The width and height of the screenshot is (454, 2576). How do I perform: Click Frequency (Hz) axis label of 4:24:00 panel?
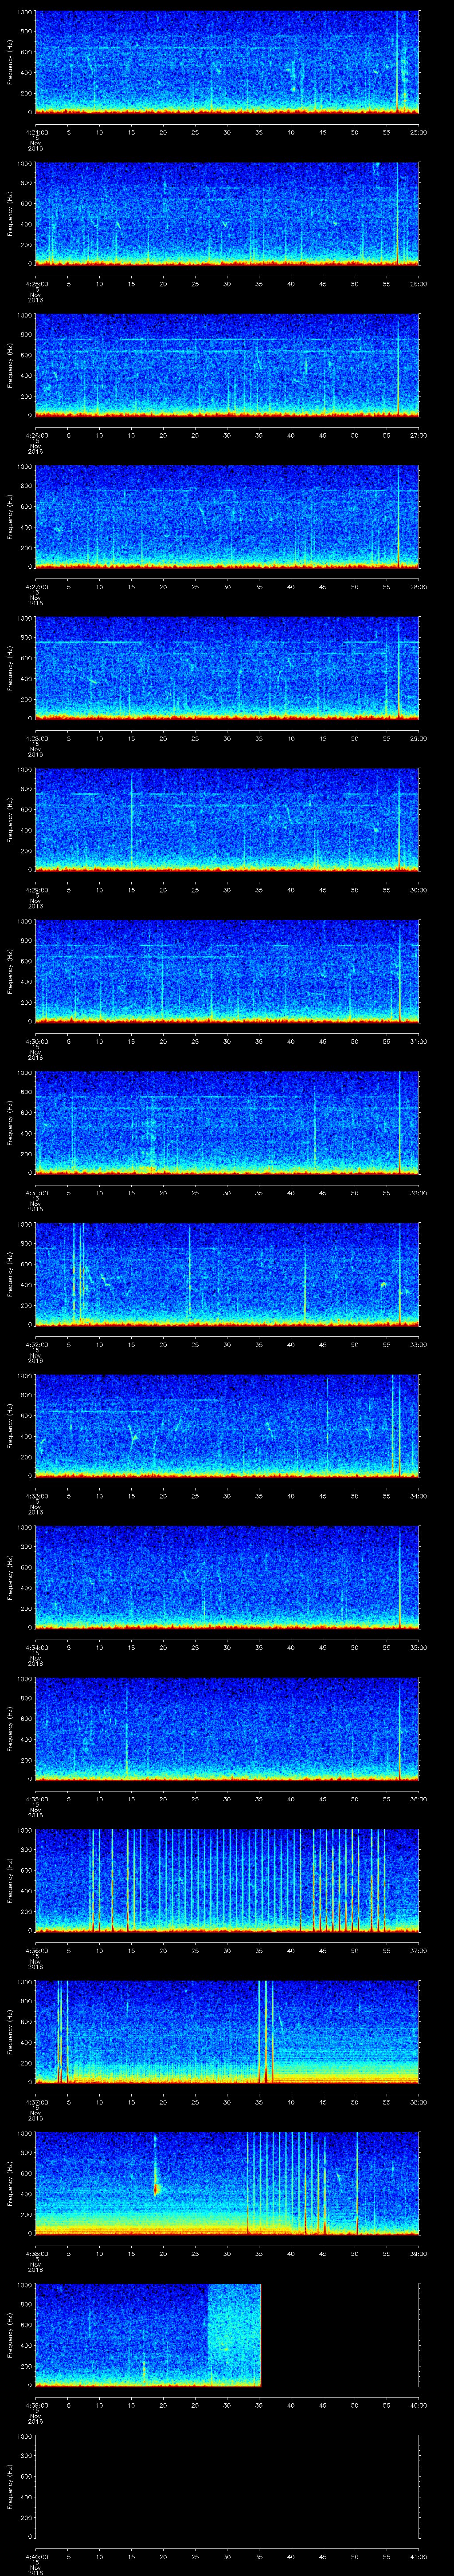click(x=10, y=62)
